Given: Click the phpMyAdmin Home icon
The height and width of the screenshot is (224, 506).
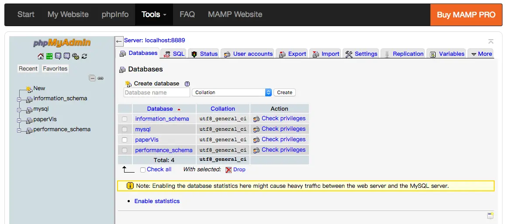Looking at the screenshot, I should pos(41,56).
